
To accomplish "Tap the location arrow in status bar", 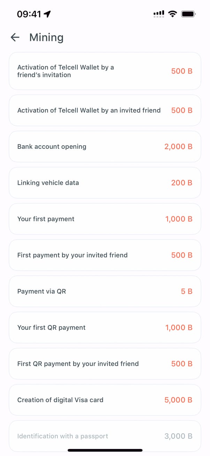I will [x=47, y=14].
